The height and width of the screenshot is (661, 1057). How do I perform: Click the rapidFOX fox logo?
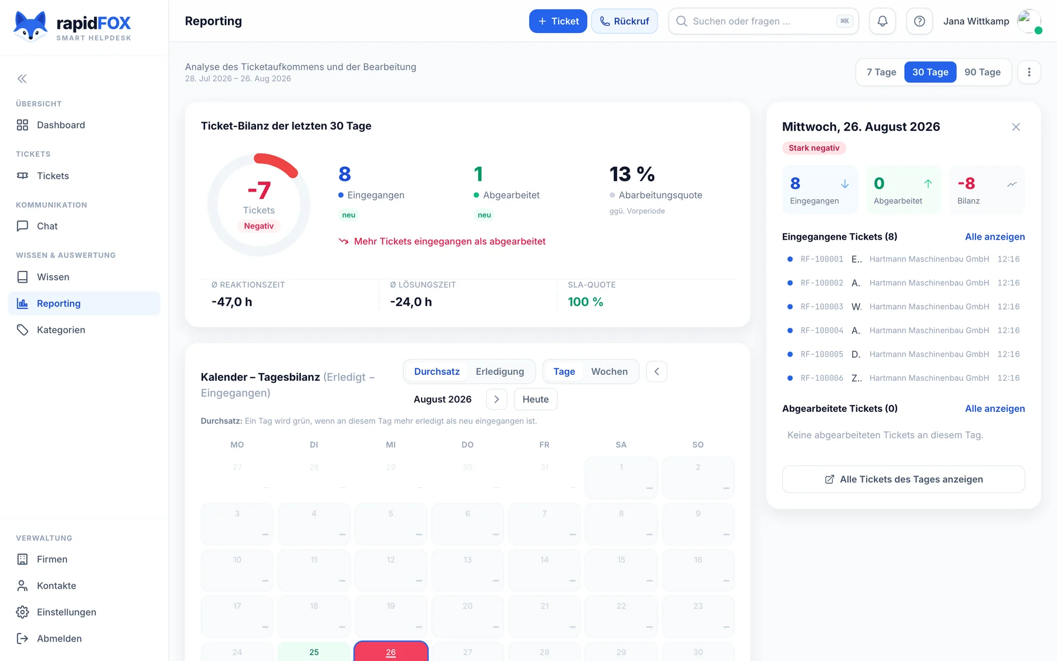[31, 26]
